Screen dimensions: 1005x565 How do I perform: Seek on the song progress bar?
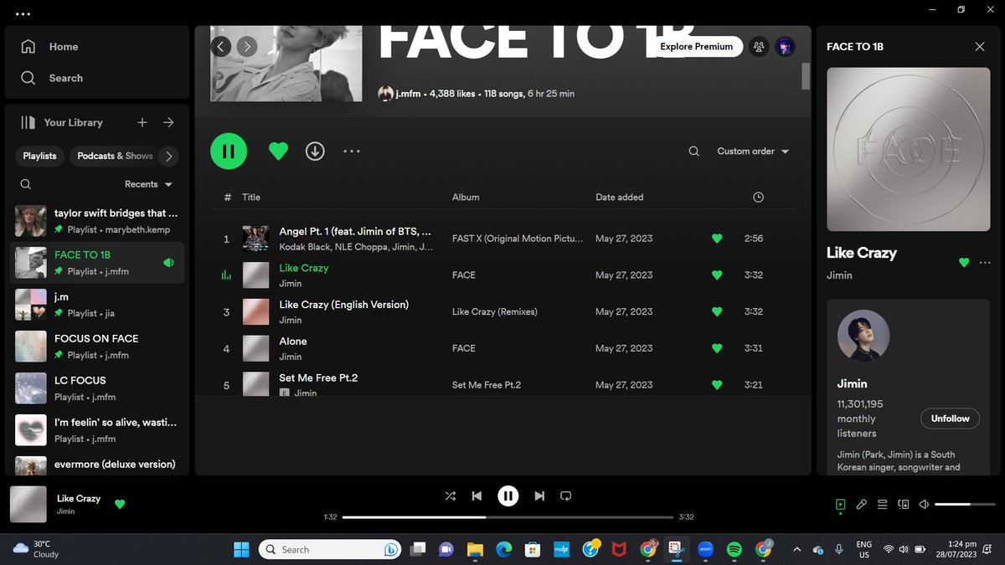pos(508,517)
